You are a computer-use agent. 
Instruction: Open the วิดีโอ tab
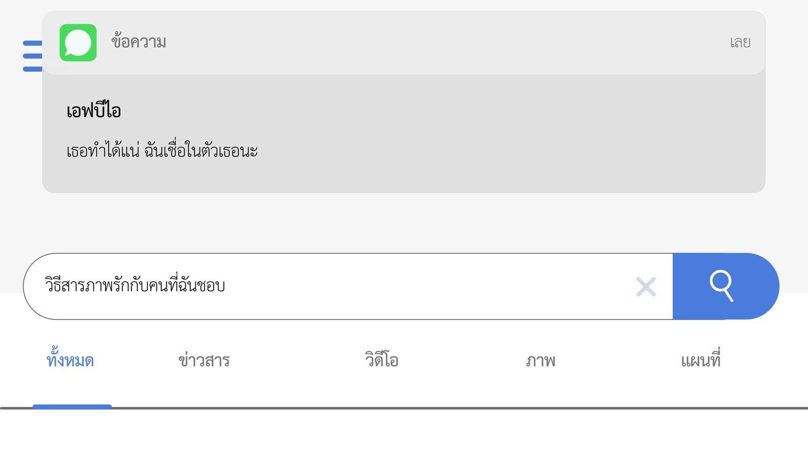pyautogui.click(x=382, y=359)
